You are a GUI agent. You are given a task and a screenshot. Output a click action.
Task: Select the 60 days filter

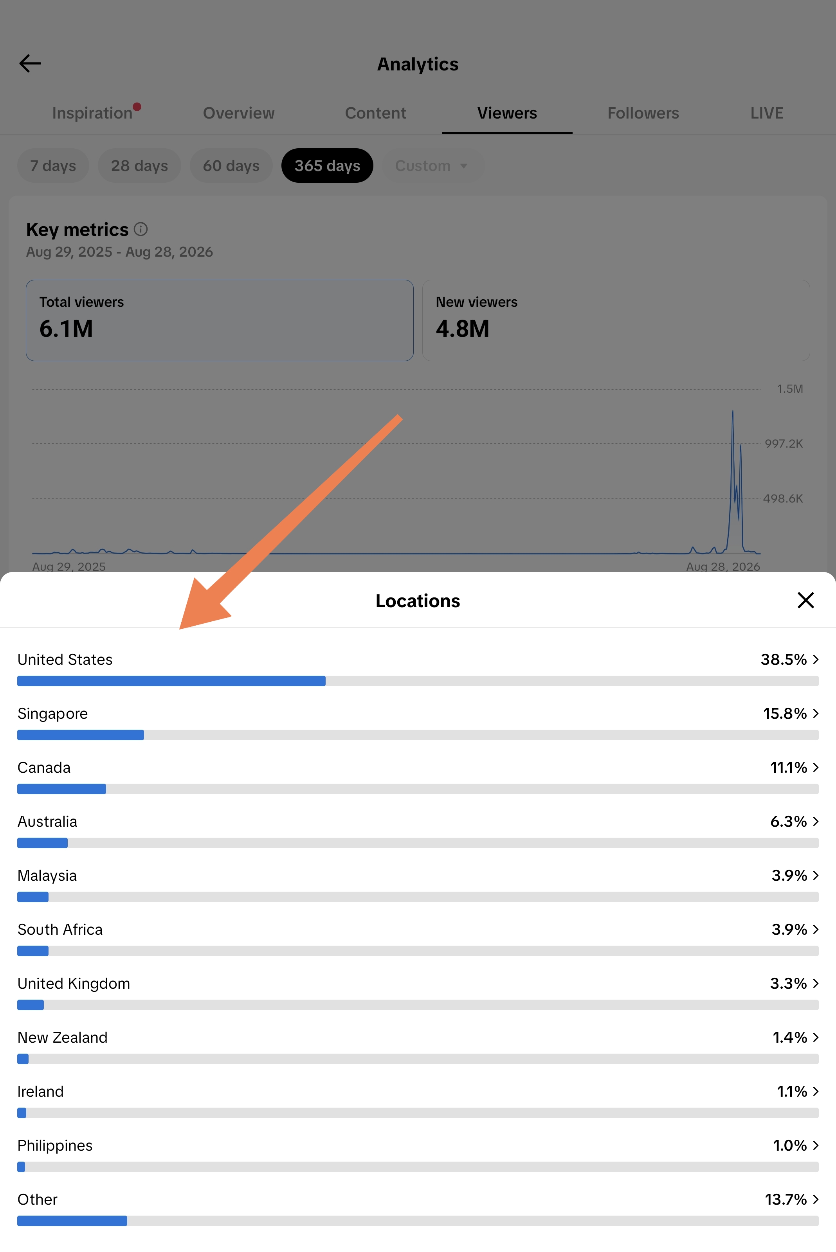pyautogui.click(x=231, y=166)
